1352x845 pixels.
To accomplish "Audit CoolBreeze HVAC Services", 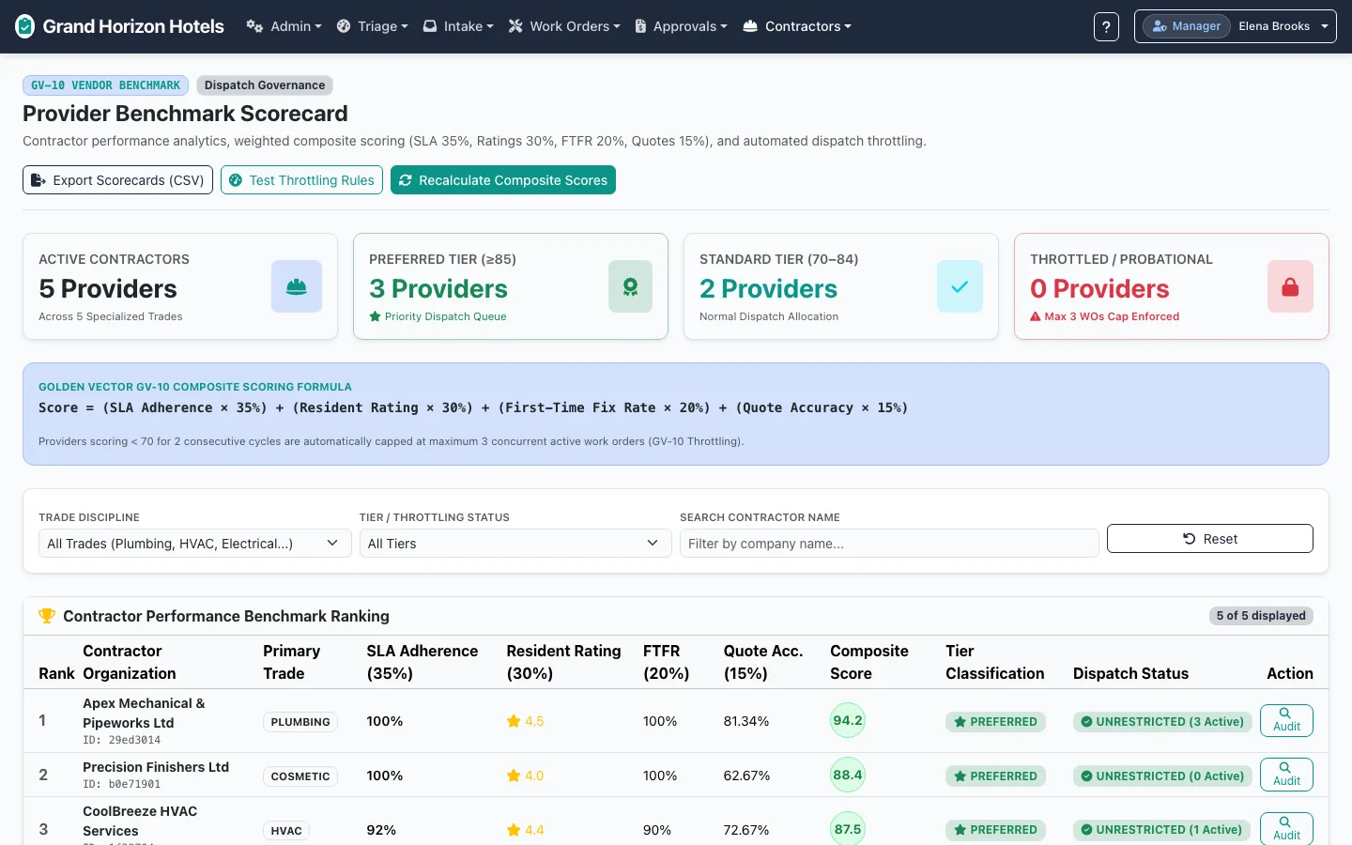I will point(1286,828).
